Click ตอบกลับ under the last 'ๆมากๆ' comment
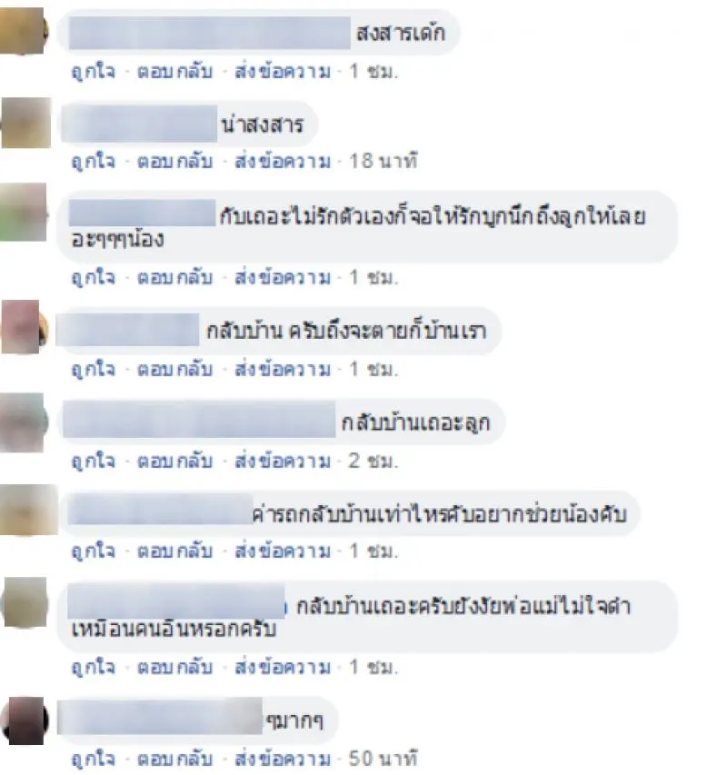This screenshot has width=727, height=775. tap(175, 759)
